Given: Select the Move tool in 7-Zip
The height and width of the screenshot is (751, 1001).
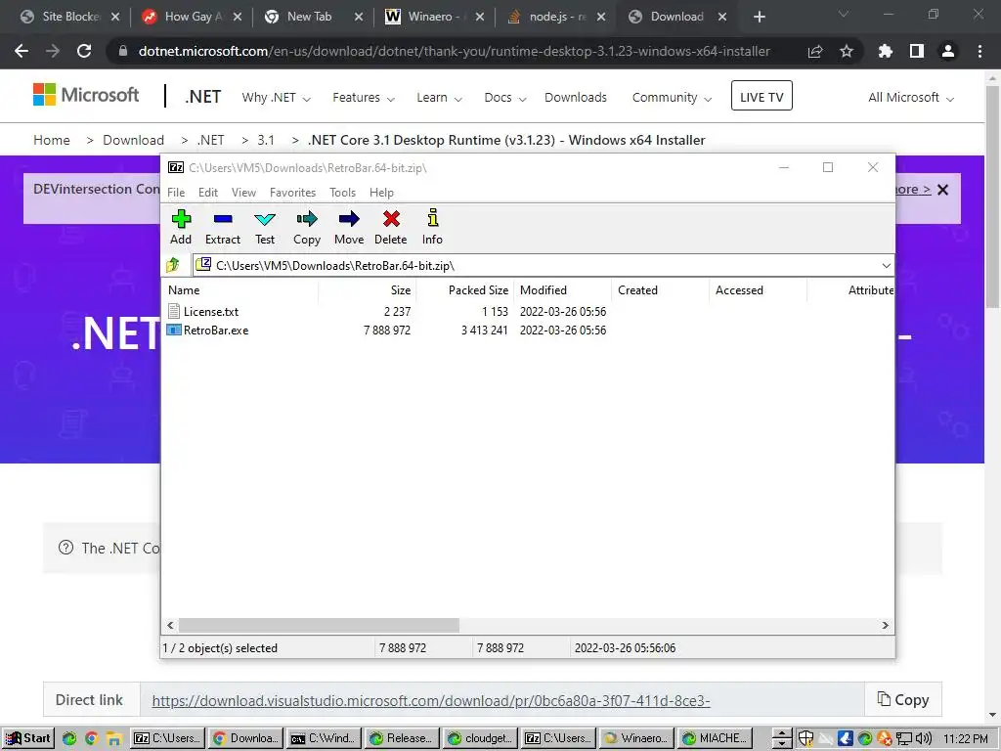Looking at the screenshot, I should click(x=349, y=227).
